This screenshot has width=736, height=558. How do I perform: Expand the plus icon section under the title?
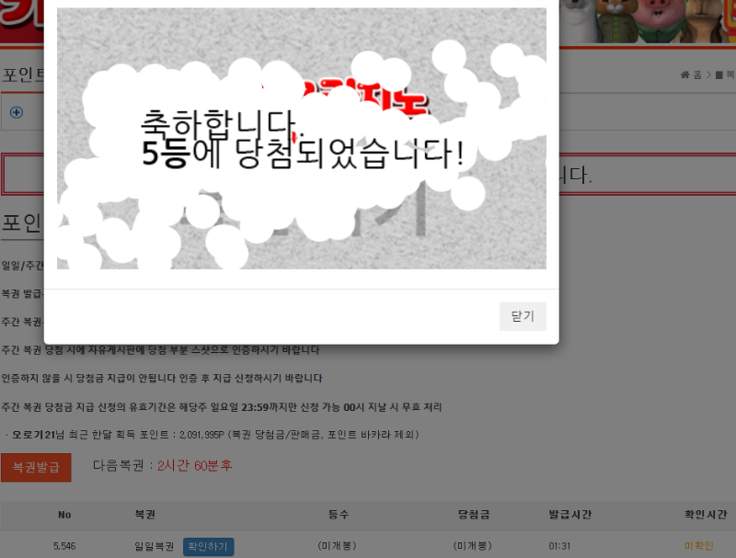click(16, 112)
